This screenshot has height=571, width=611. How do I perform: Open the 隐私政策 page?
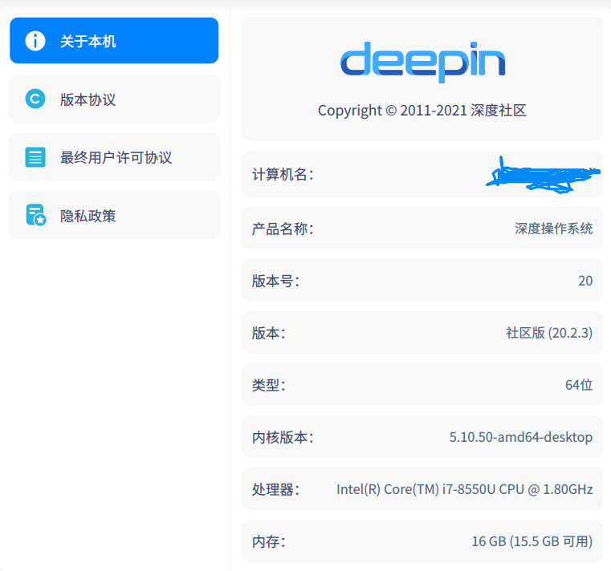tap(114, 215)
